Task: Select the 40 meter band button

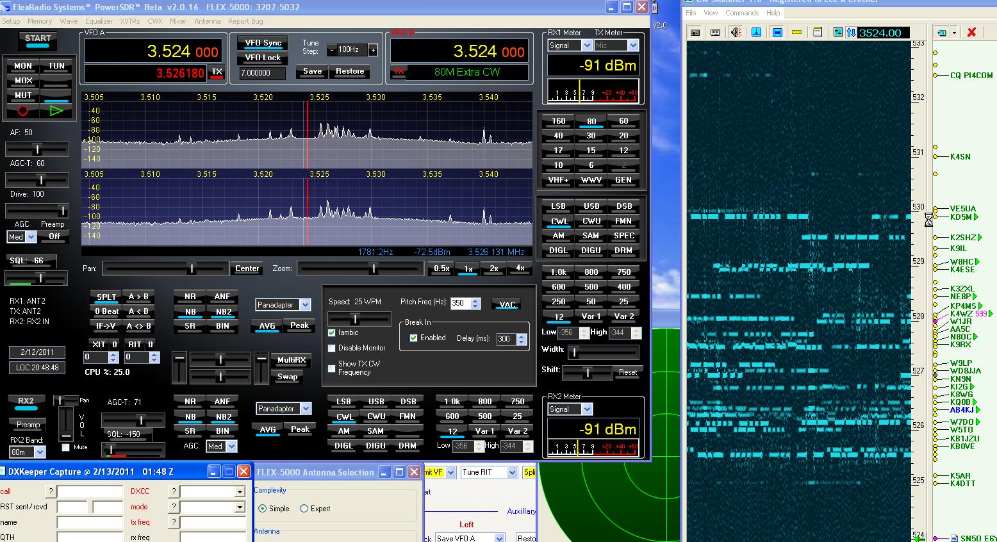Action: click(558, 136)
